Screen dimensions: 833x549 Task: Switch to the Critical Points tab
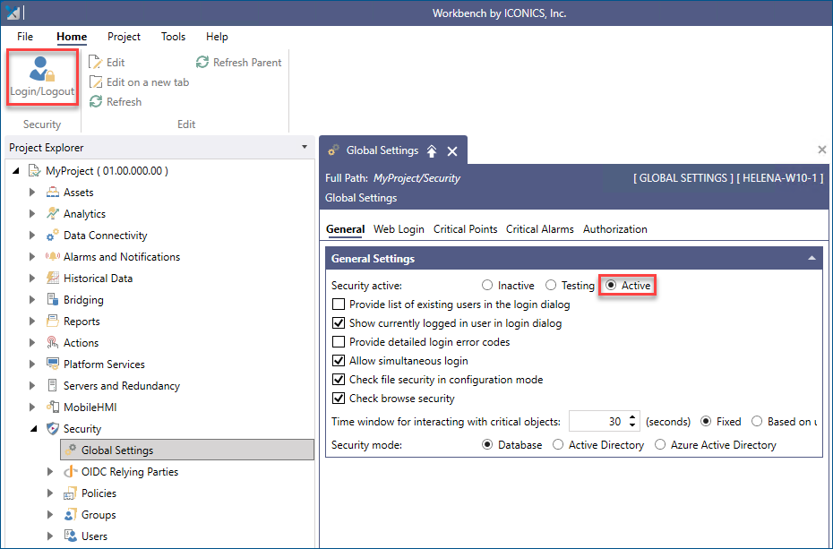pos(466,229)
